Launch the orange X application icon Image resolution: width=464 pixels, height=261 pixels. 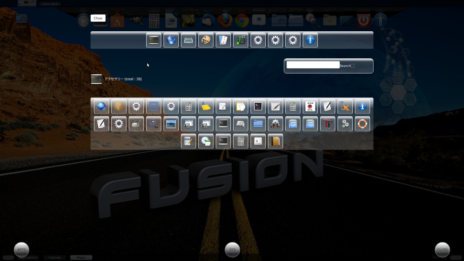pos(345,106)
